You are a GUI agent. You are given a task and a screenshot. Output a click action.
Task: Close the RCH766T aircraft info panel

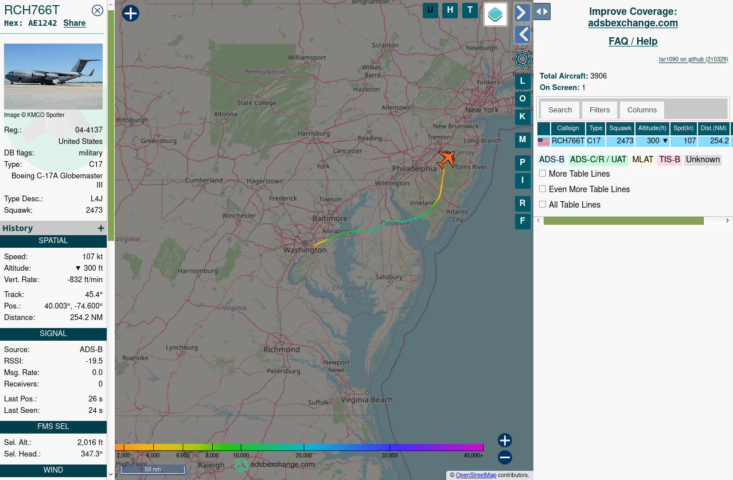[98, 10]
